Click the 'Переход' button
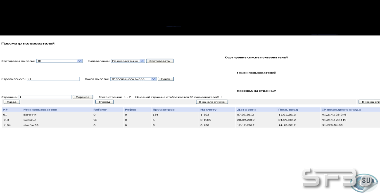The image size is (380, 194). pos(83,97)
